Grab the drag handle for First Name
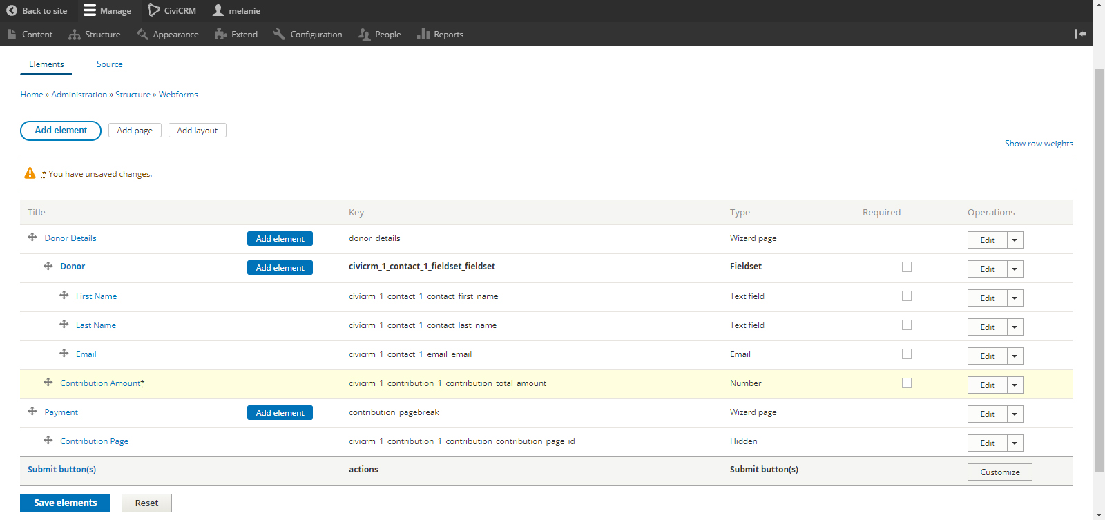Image resolution: width=1105 pixels, height=520 pixels. point(64,295)
